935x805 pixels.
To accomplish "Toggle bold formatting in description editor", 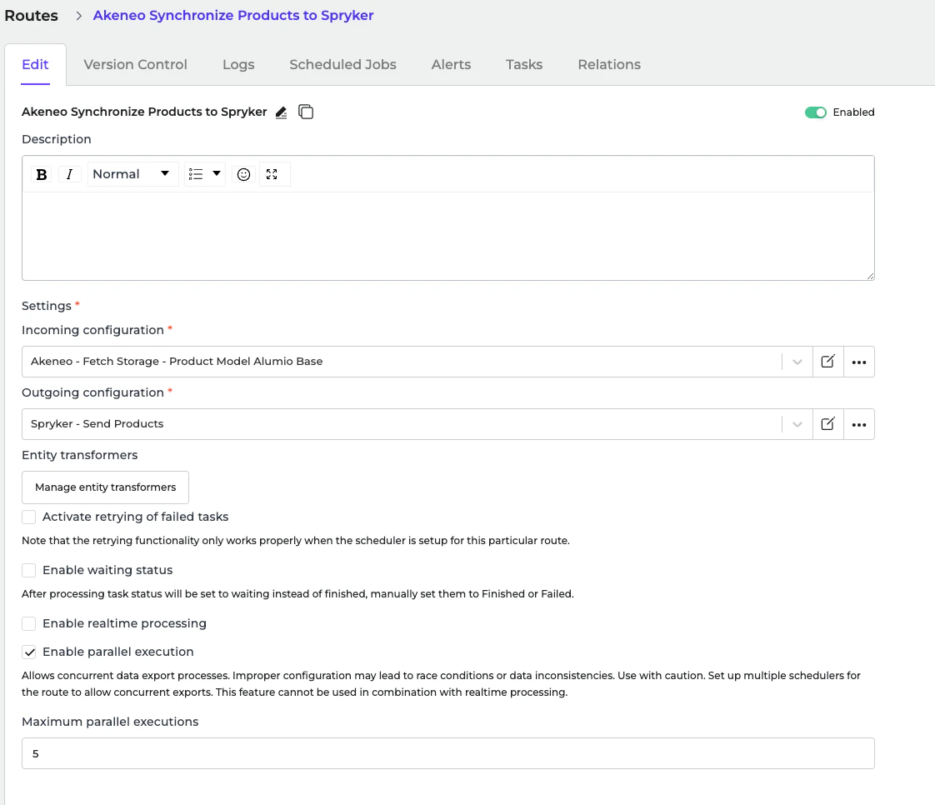I will 41,174.
